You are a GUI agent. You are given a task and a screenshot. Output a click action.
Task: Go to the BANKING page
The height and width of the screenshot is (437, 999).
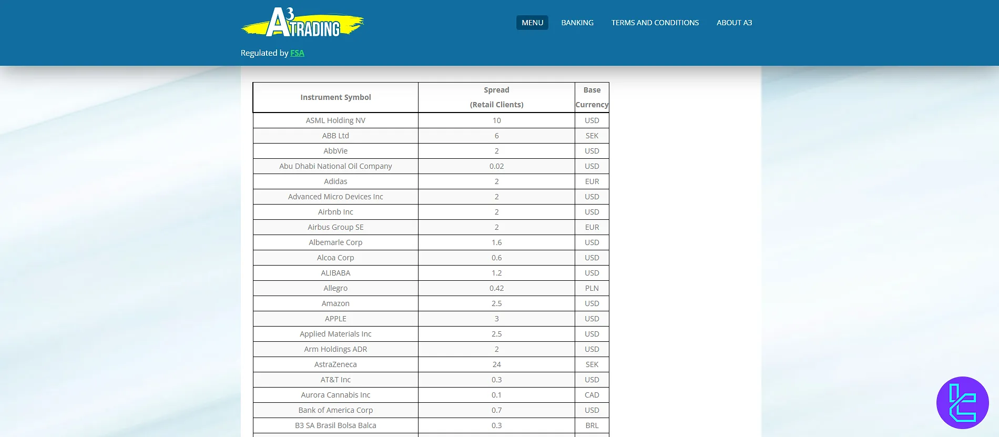tap(577, 23)
